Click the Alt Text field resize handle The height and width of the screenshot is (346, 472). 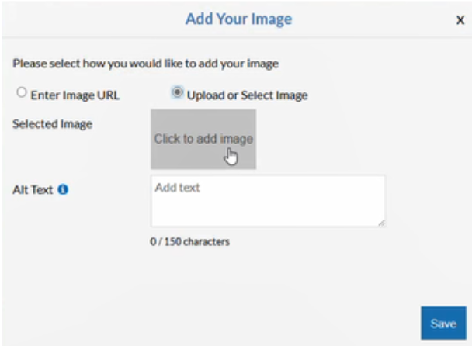tap(381, 223)
